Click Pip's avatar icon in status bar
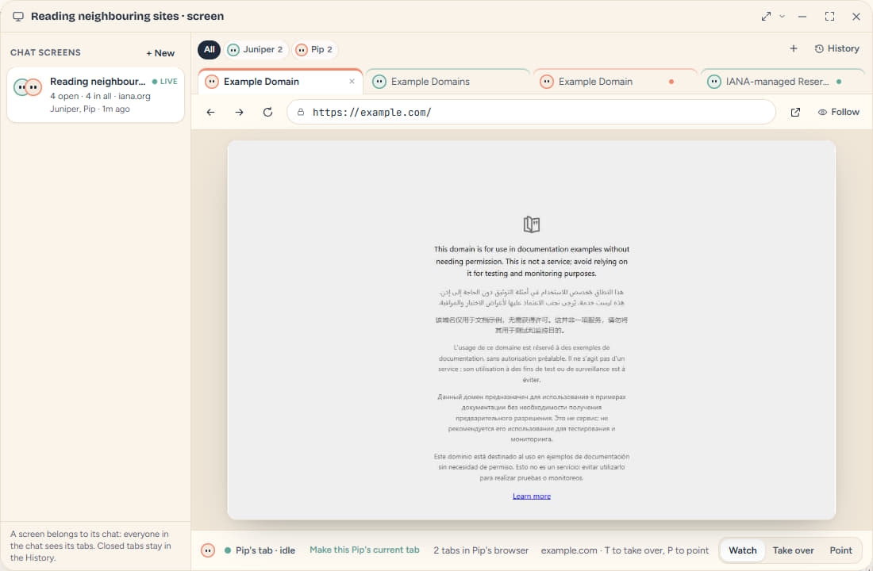The image size is (873, 571). (x=208, y=550)
